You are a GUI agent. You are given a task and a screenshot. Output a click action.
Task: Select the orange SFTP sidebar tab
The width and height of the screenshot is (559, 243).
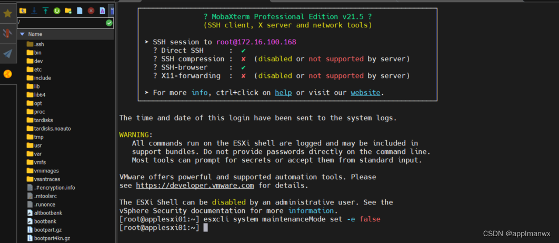[x=8, y=74]
